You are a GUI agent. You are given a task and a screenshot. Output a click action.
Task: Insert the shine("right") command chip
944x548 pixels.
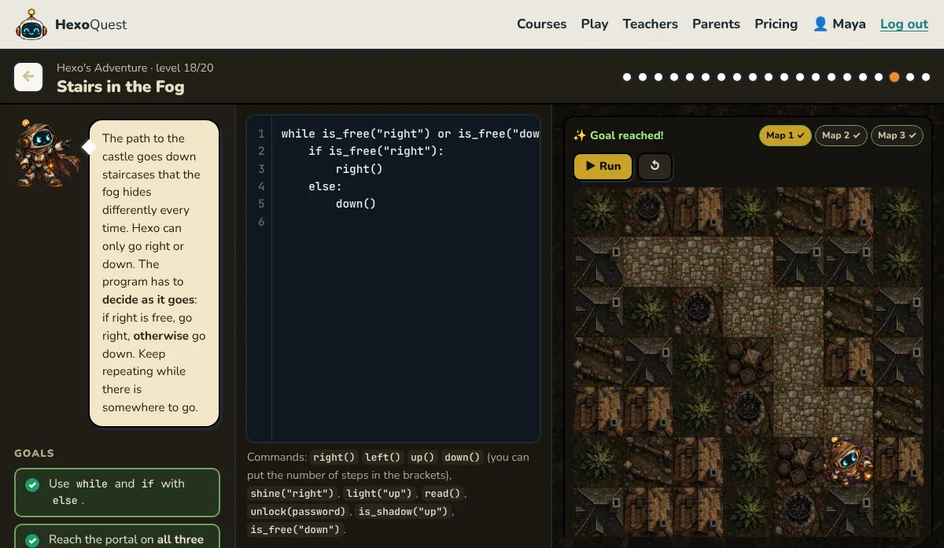293,494
